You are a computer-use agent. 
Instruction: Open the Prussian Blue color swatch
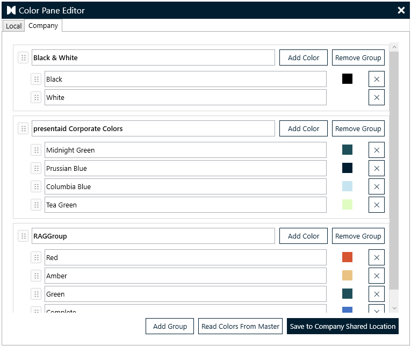(347, 168)
